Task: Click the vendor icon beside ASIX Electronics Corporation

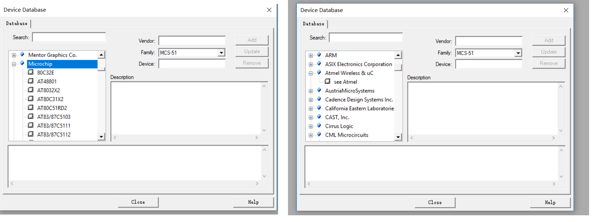Action: [319, 64]
